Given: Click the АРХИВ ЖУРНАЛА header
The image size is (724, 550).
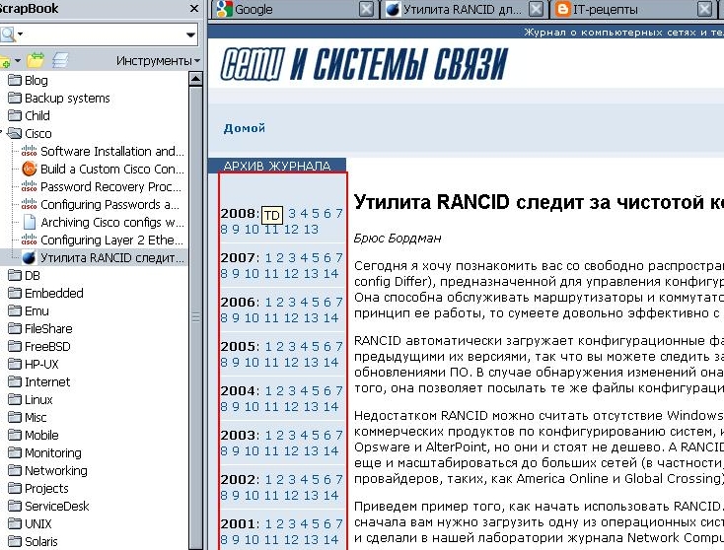Looking at the screenshot, I should pos(277,166).
